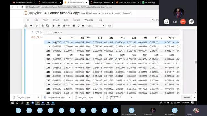
Task: Click the X17 column header
Action: point(157,38)
